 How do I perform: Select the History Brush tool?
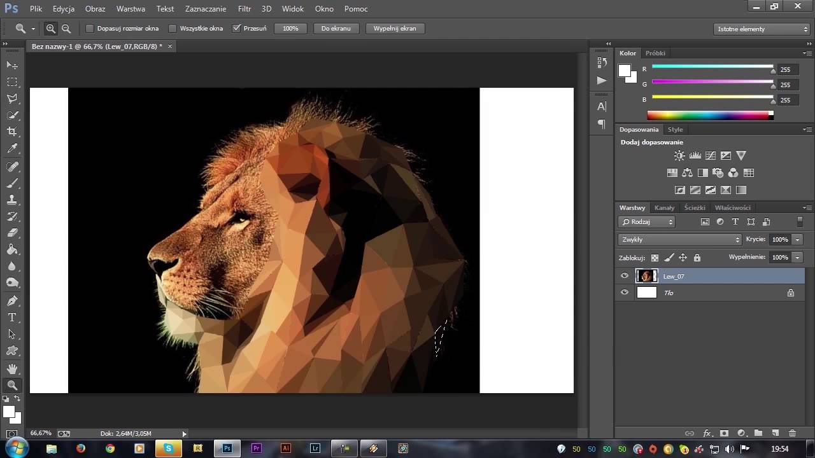pos(12,216)
